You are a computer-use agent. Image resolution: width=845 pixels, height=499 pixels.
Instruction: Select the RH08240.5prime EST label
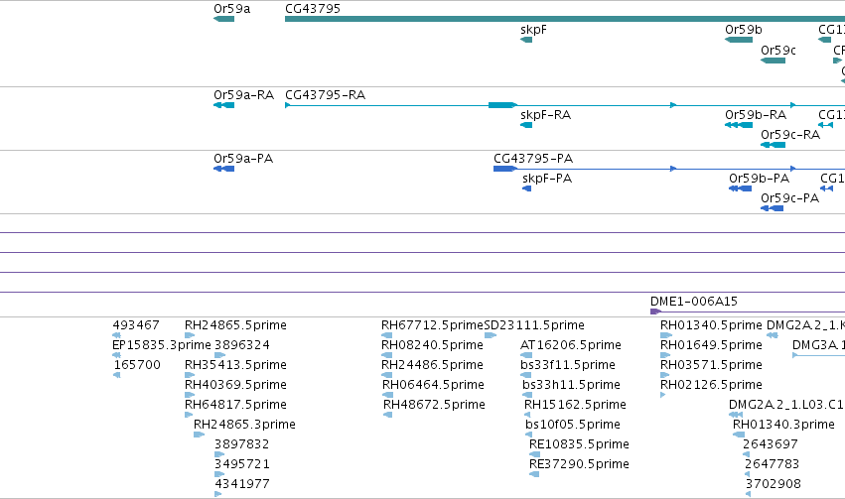click(432, 345)
